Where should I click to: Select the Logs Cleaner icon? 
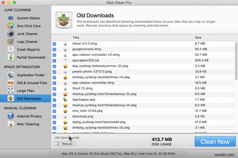11,42
